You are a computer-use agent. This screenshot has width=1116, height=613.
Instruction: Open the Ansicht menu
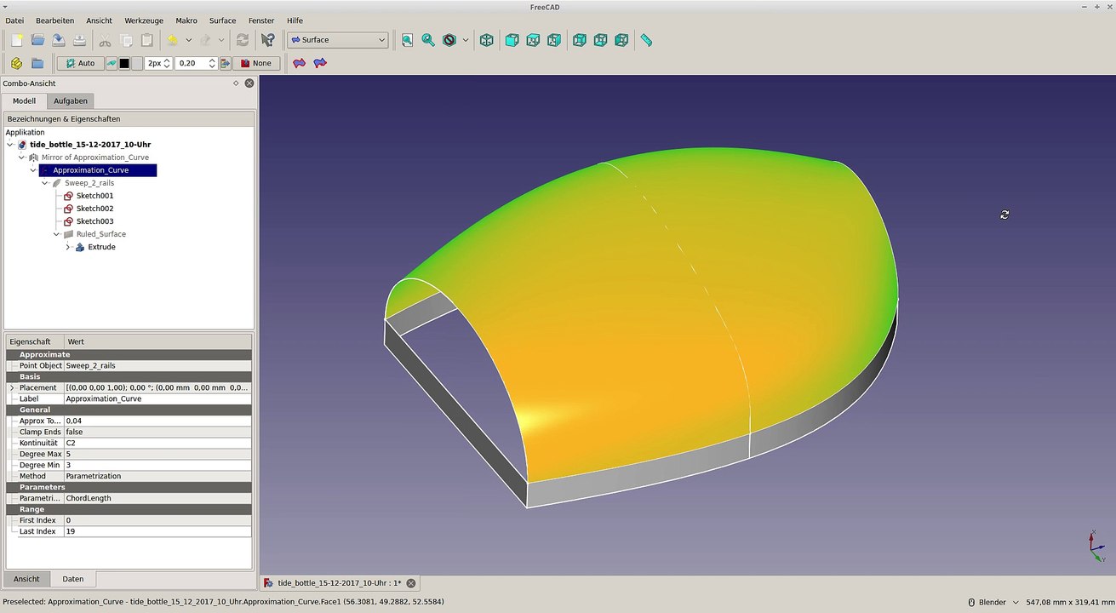[x=99, y=20]
